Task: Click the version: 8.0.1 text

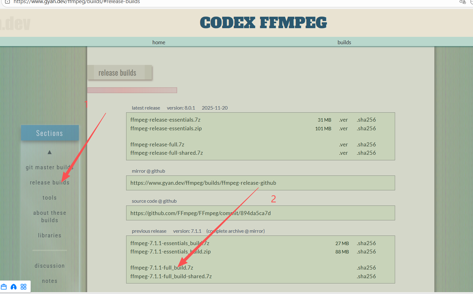Action: [x=181, y=108]
